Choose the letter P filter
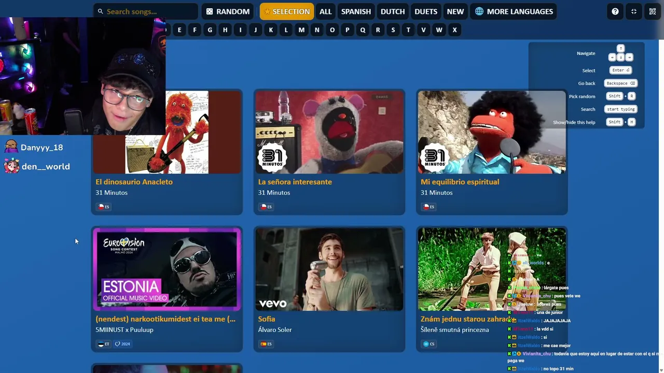The height and width of the screenshot is (373, 664). (x=347, y=30)
